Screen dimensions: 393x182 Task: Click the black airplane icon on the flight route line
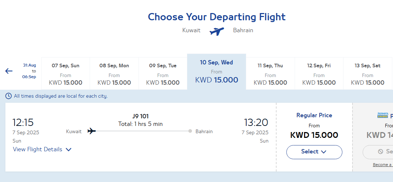(91, 131)
